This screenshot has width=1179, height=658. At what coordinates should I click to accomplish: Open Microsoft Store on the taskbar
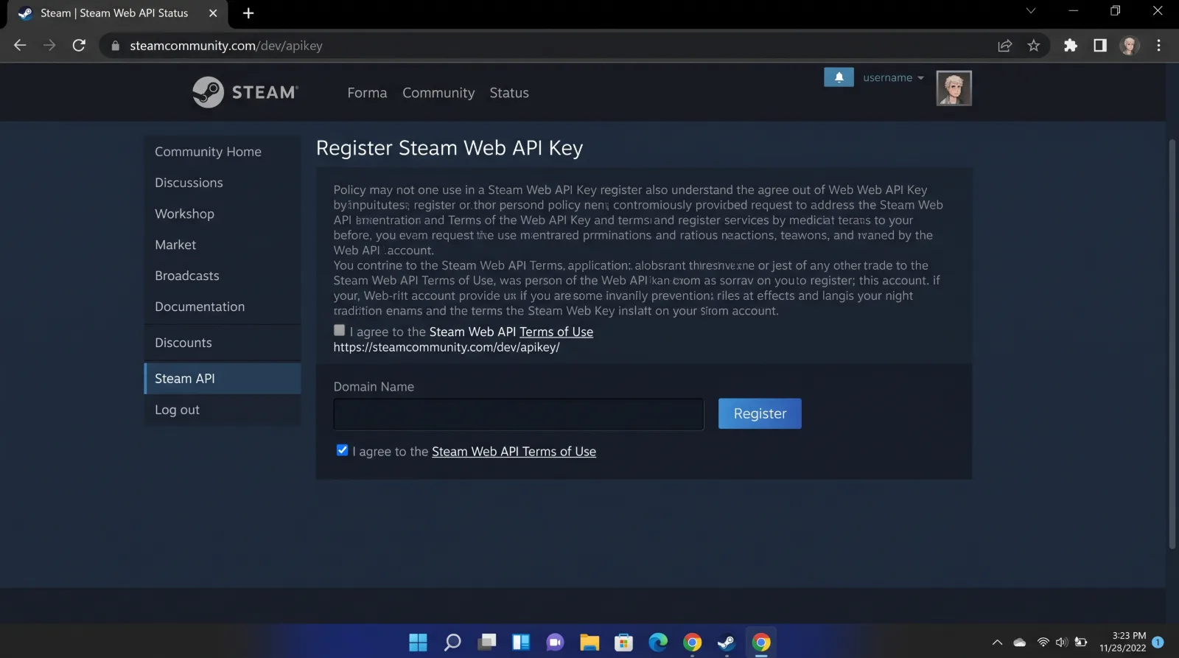[x=623, y=643]
